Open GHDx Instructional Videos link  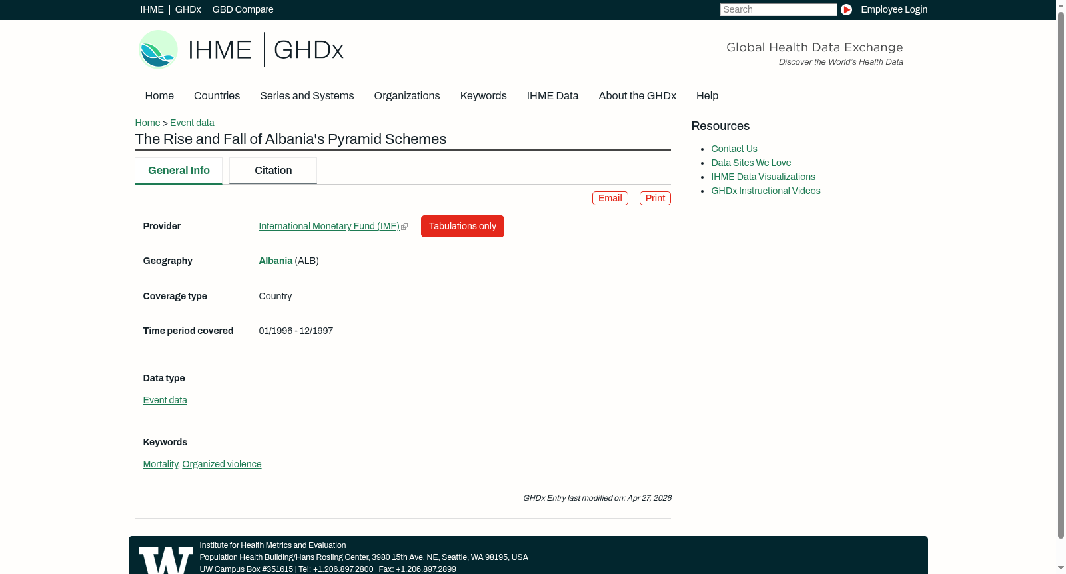pyautogui.click(x=766, y=191)
